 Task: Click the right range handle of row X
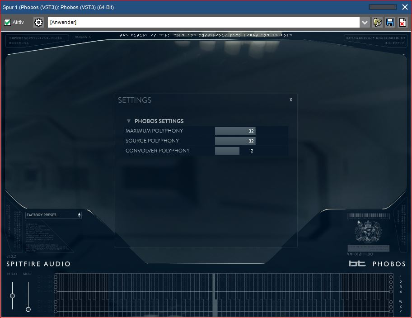click(391, 307)
